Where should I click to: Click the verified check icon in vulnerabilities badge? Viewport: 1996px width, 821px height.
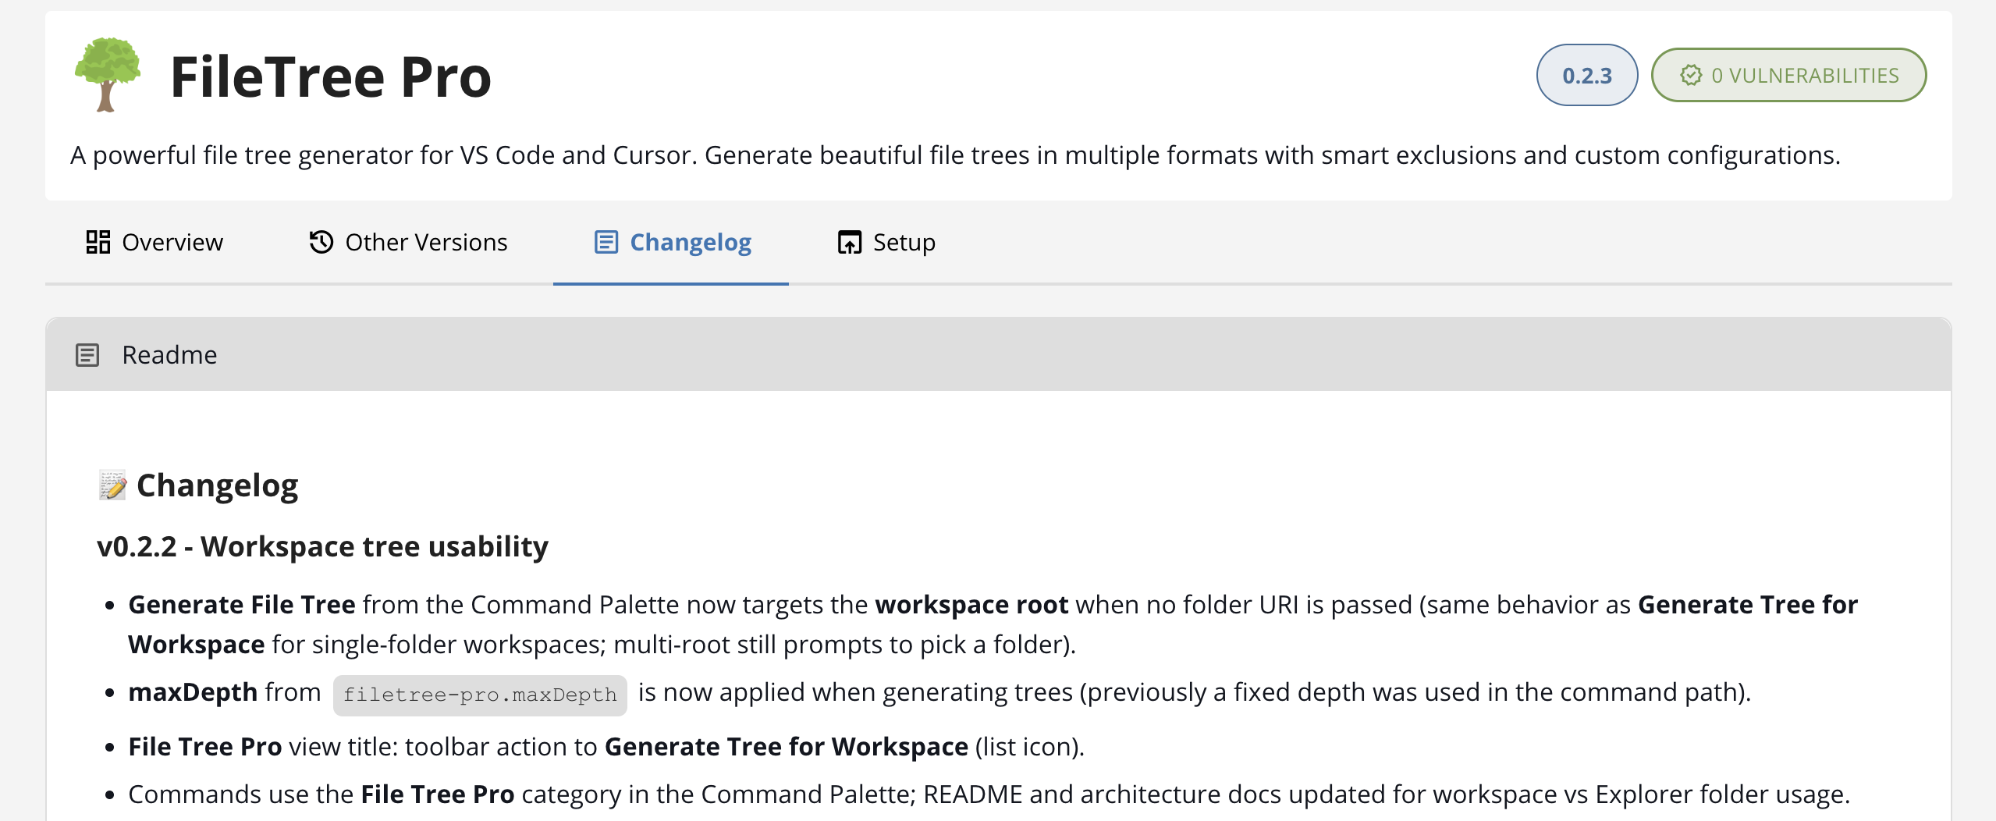(1690, 75)
